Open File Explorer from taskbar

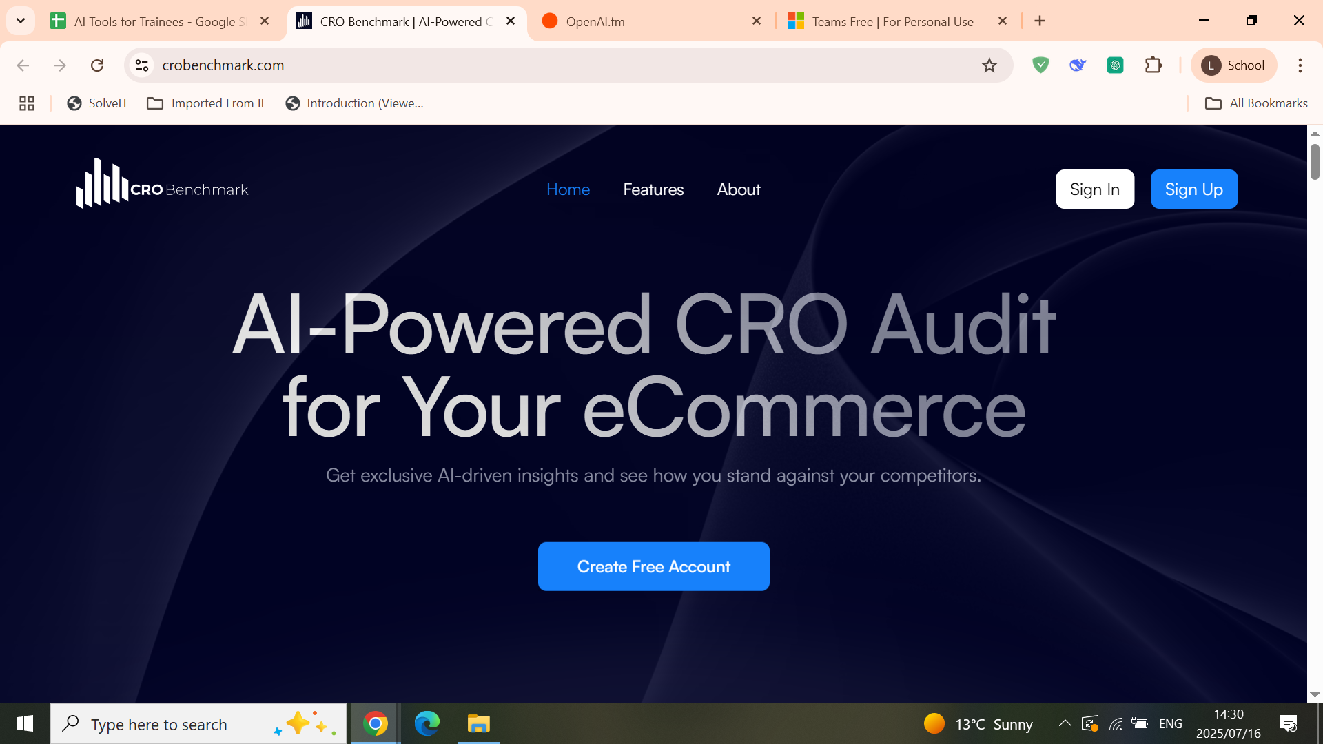(x=478, y=723)
